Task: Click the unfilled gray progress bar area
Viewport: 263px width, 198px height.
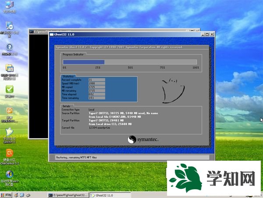Action: pyautogui.click(x=150, y=62)
